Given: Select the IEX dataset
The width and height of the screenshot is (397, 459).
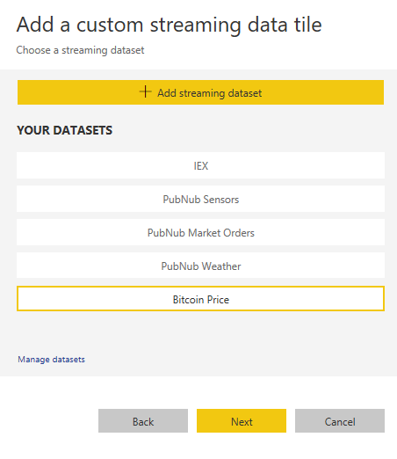Looking at the screenshot, I should (200, 165).
